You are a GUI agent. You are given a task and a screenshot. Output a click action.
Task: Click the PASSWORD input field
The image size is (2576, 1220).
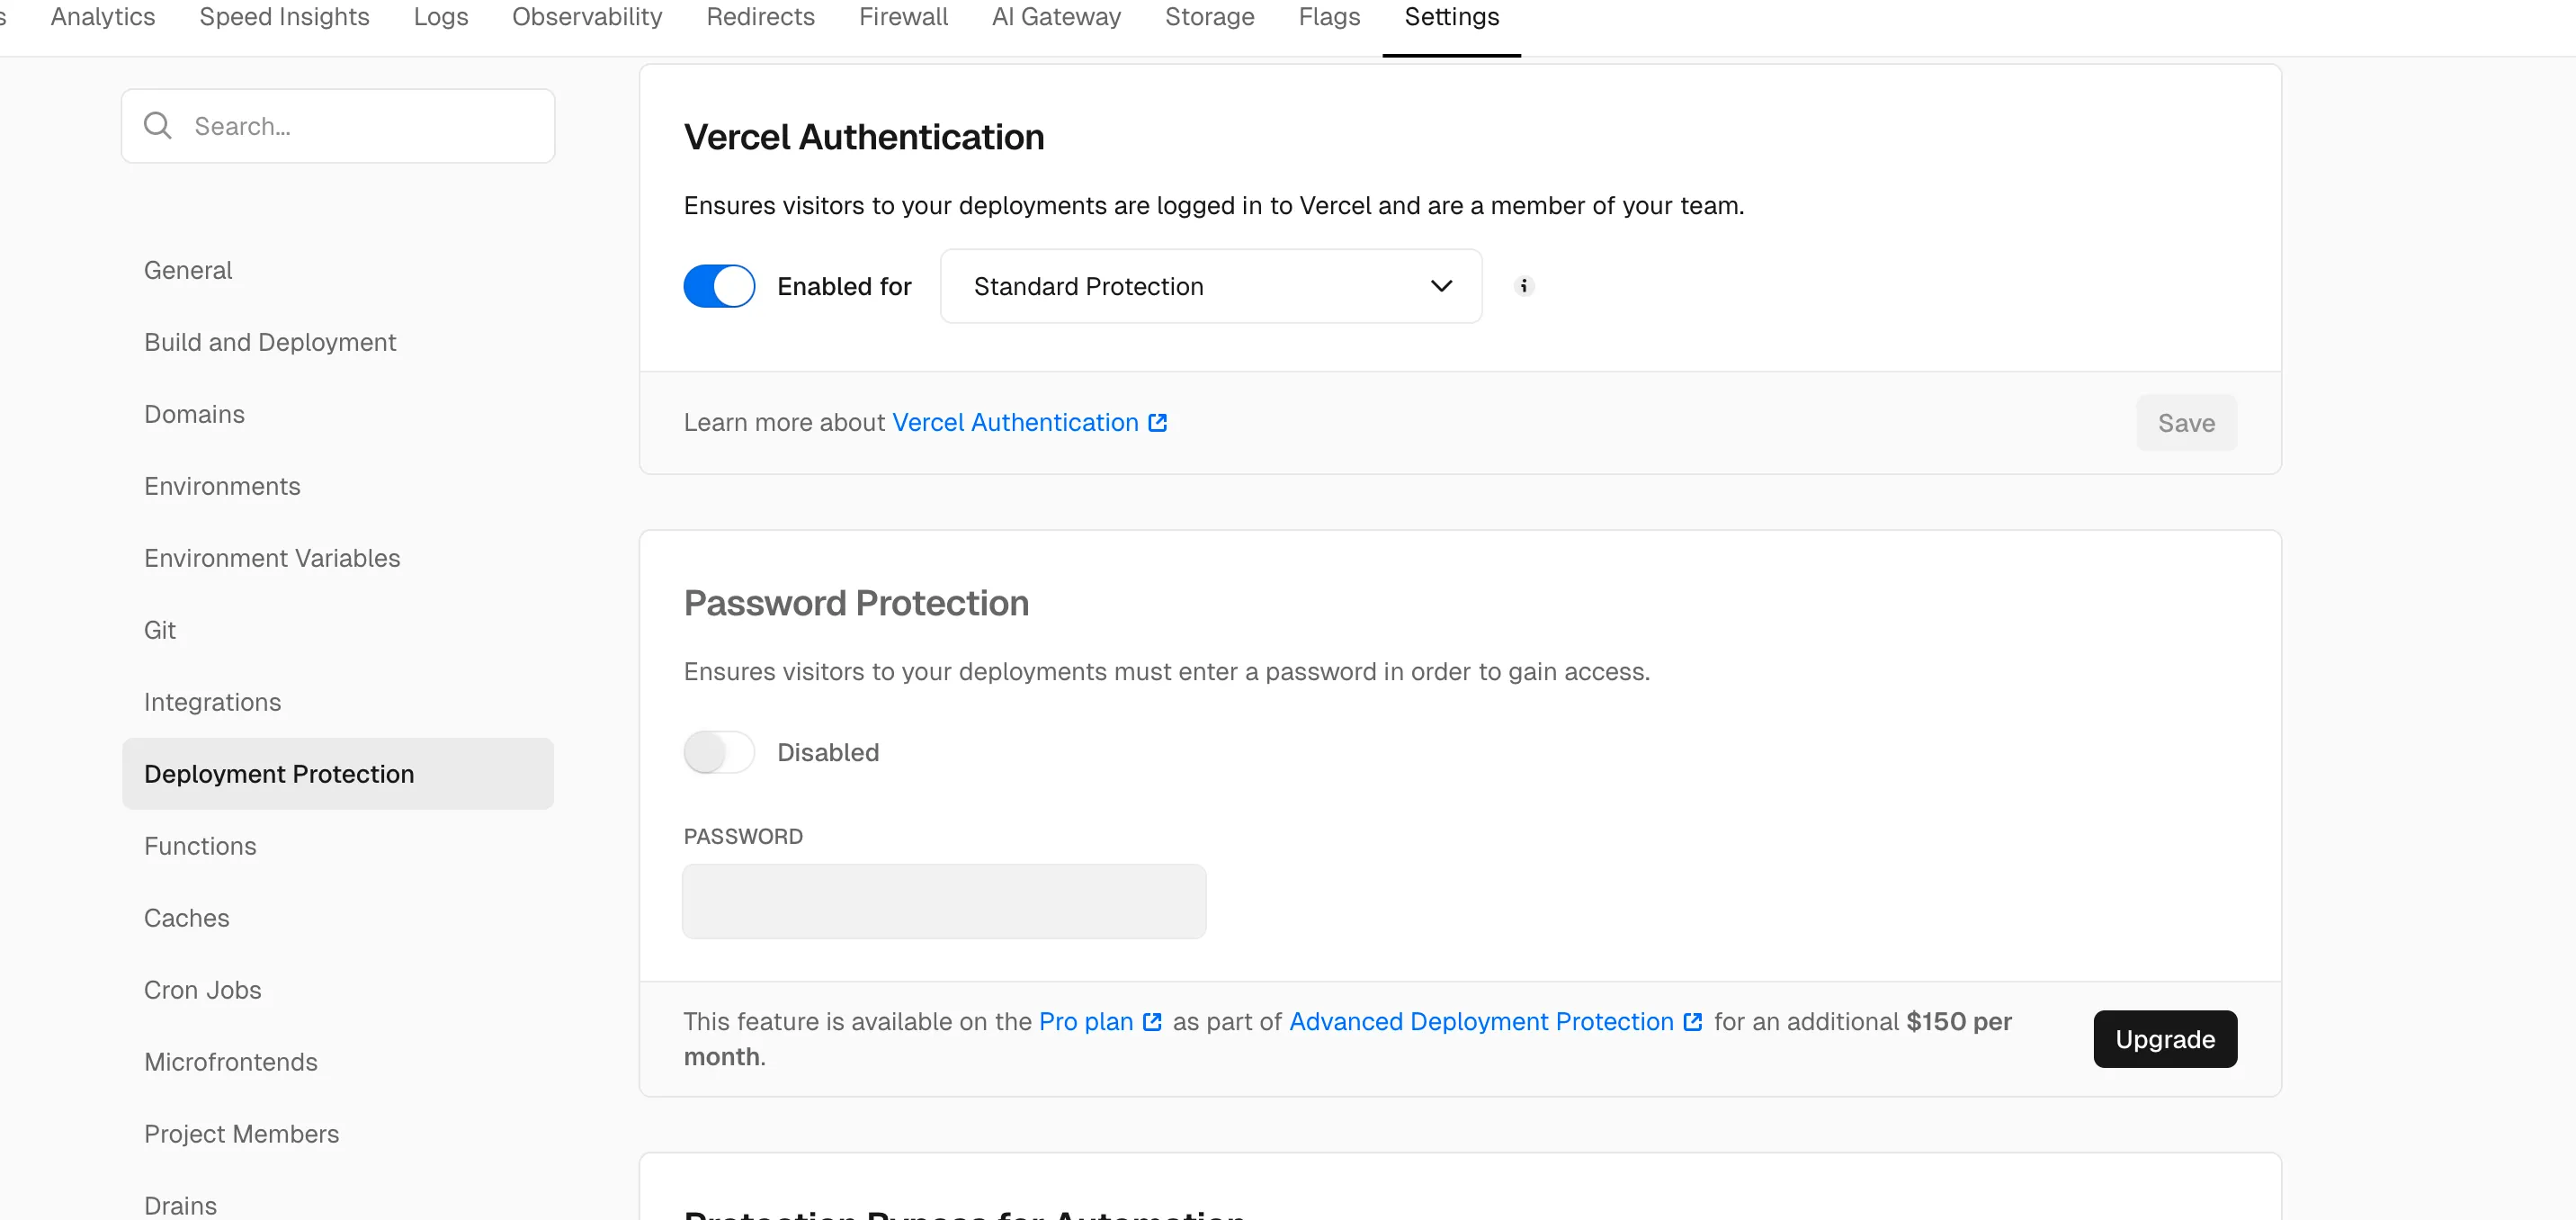tap(944, 901)
